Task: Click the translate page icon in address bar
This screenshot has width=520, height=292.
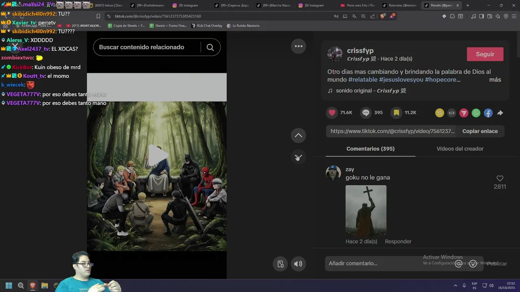Action: pyautogui.click(x=354, y=16)
